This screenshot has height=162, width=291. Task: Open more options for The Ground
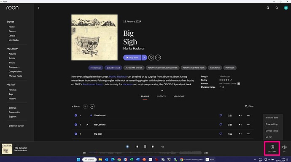point(248,115)
